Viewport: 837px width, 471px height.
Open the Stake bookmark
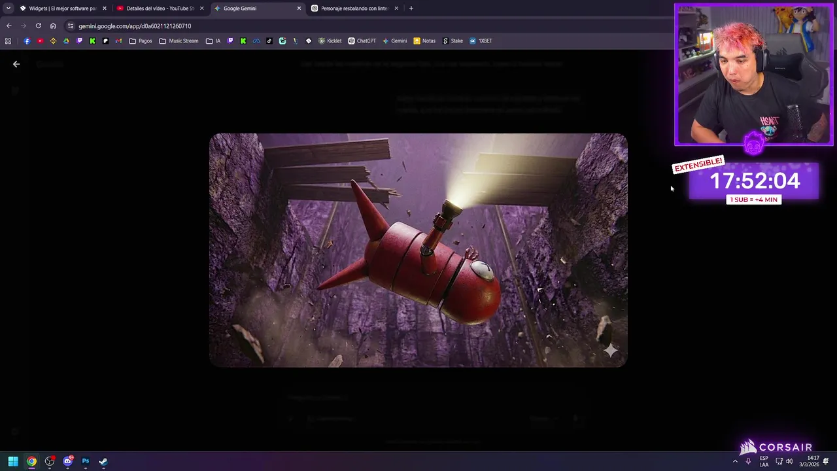(453, 41)
